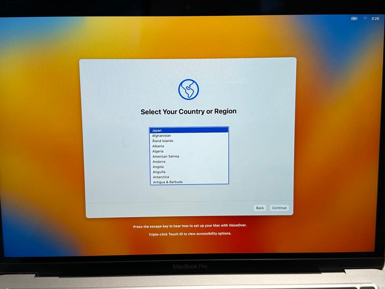Click the globe icon above the title
The image size is (385, 289).
tap(188, 89)
